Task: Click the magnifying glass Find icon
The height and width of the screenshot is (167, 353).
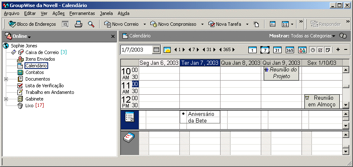Action: click(91, 24)
